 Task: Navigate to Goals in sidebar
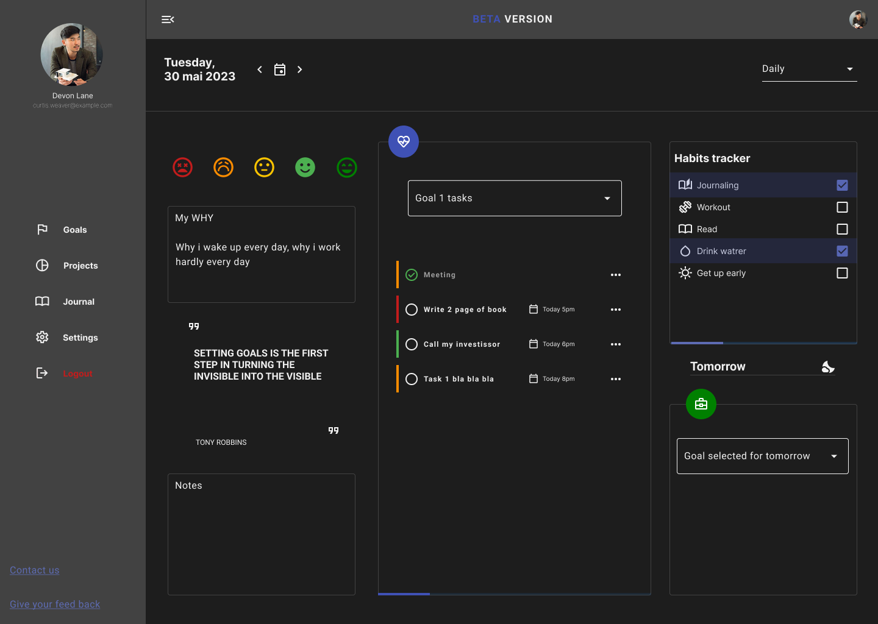[74, 230]
